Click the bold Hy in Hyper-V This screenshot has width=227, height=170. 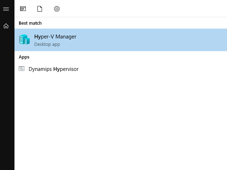point(38,37)
